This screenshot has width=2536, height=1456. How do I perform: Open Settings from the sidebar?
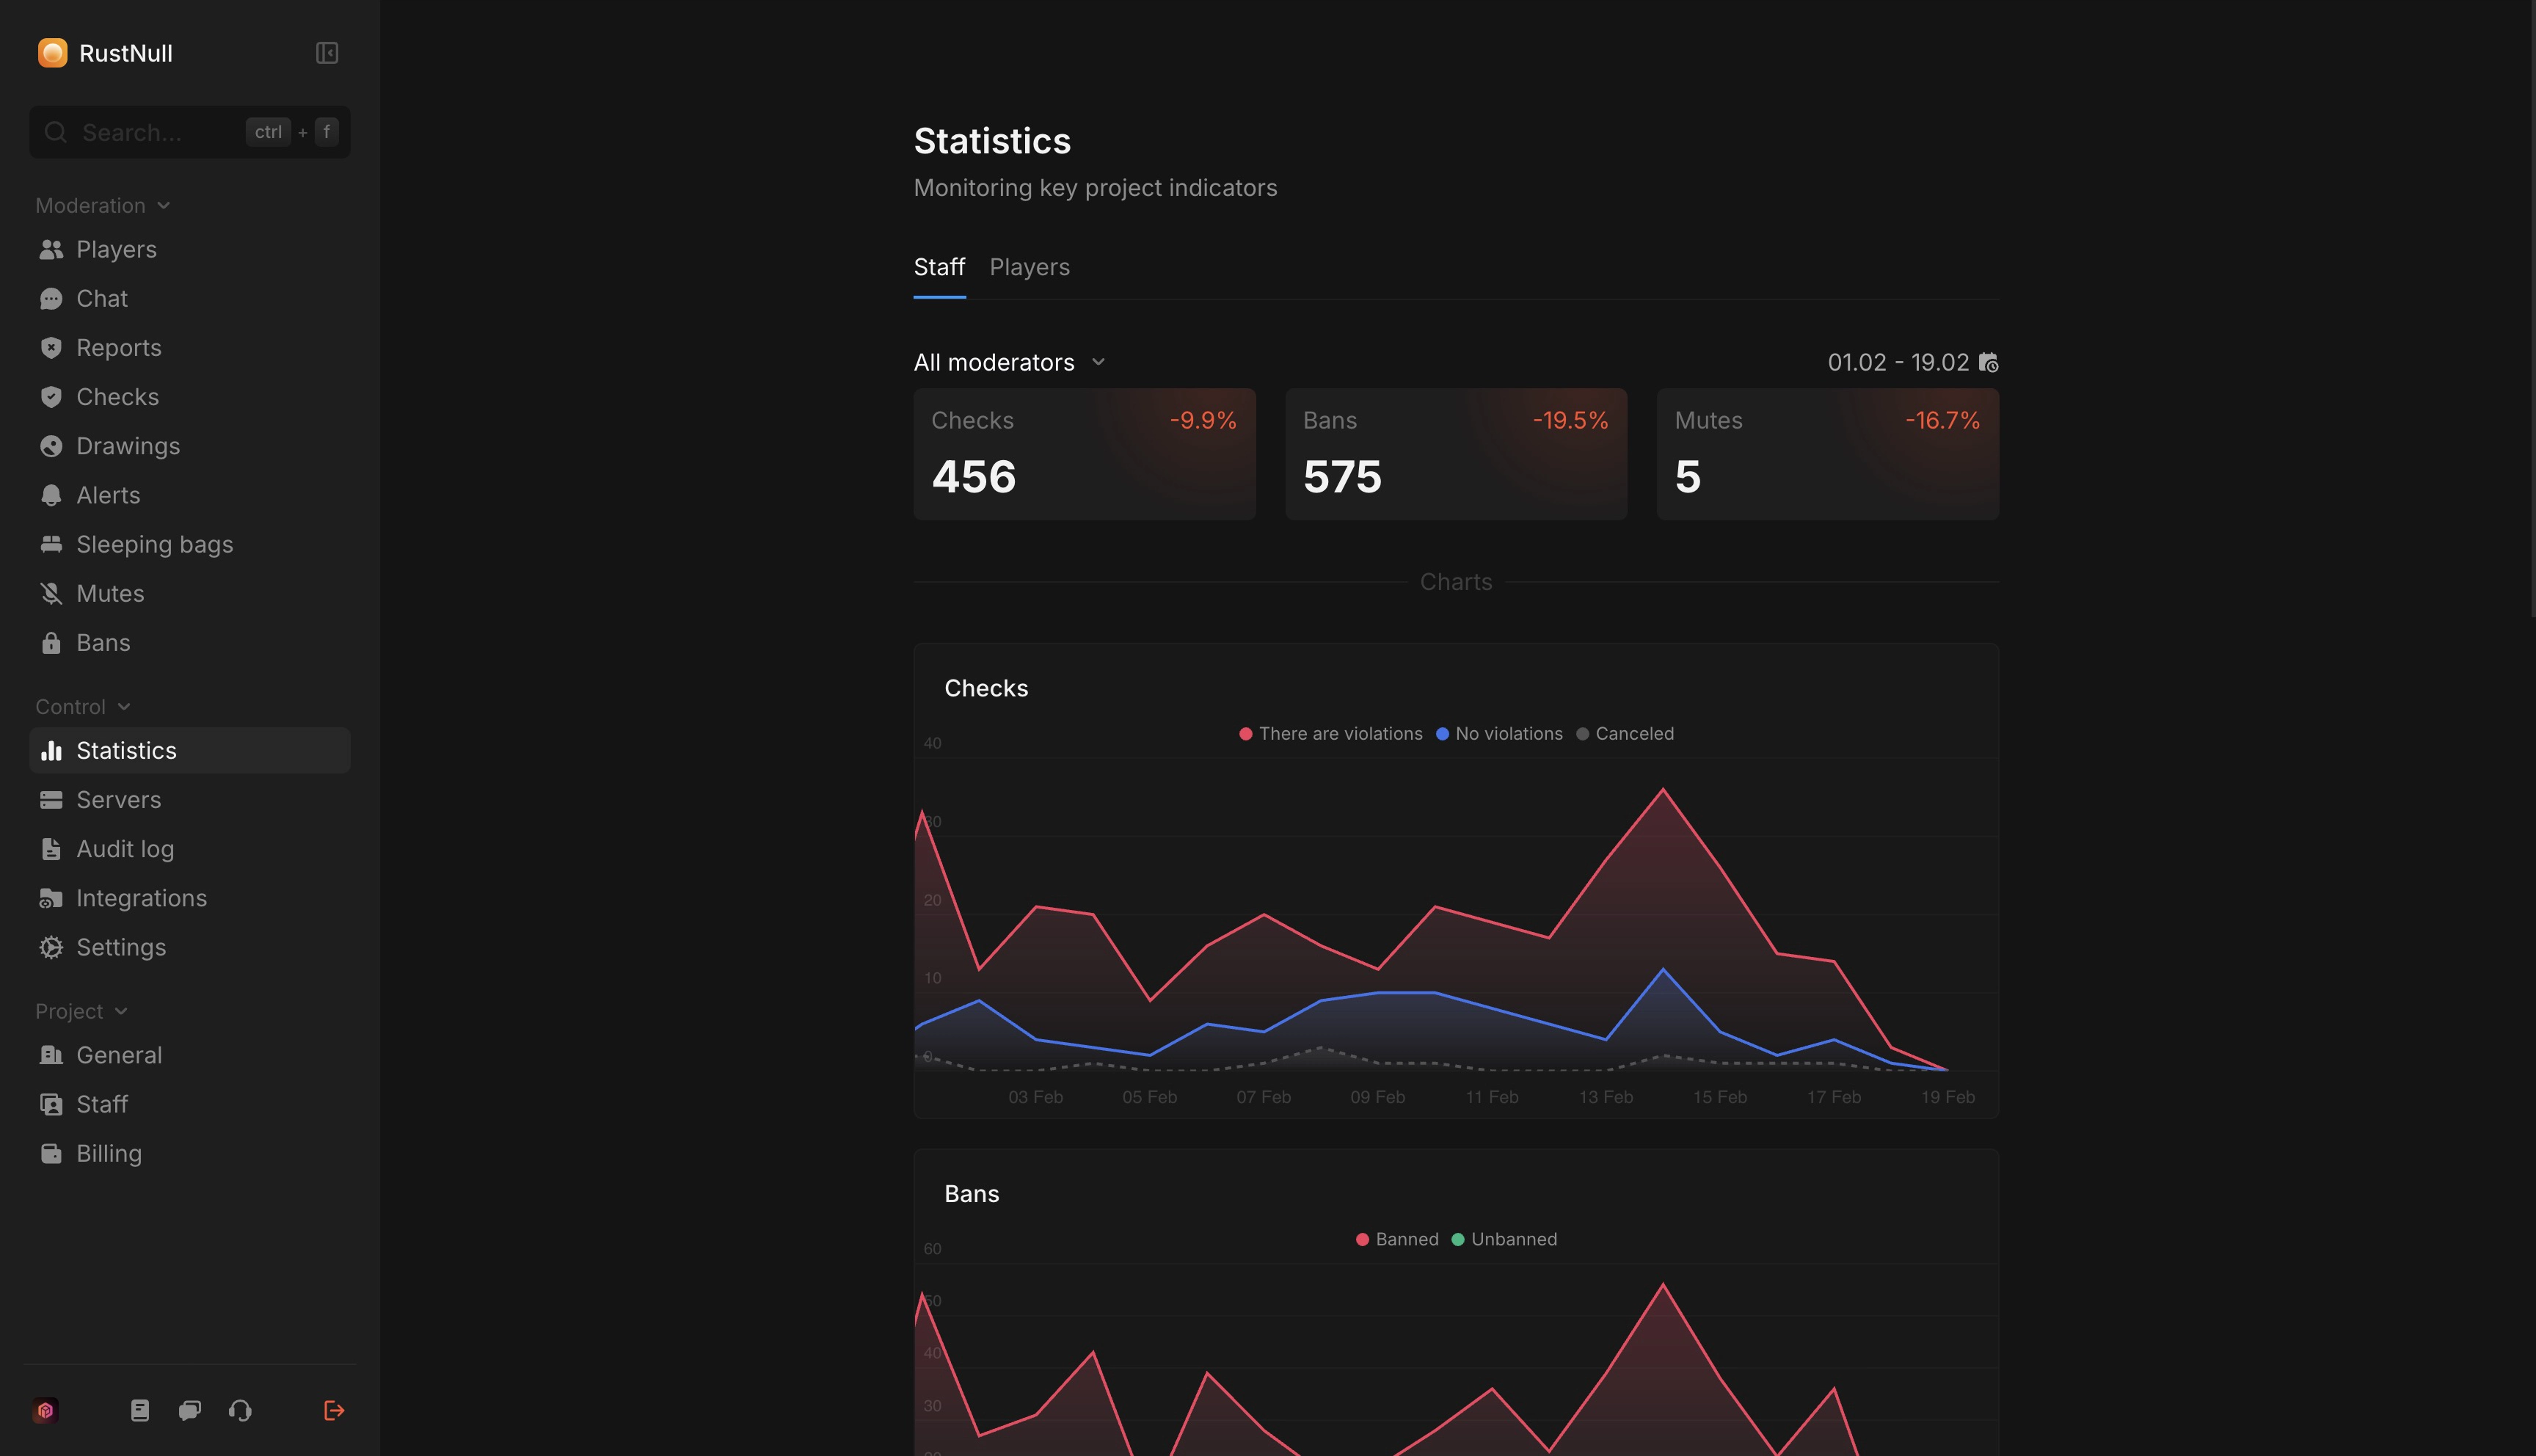click(121, 947)
